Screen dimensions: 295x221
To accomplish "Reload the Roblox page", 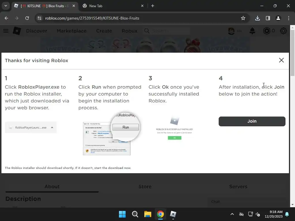I will point(27,18).
